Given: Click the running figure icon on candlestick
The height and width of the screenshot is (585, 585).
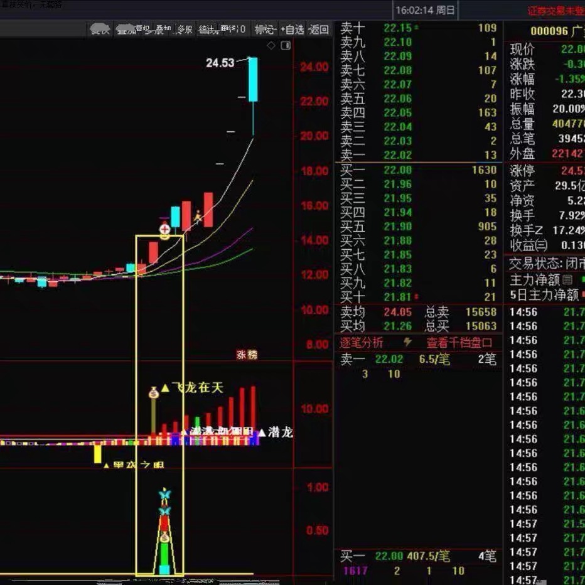Looking at the screenshot, I should tap(198, 217).
